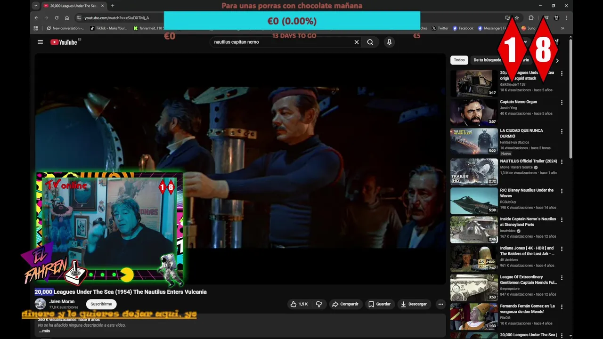Click the FantasiFun Studios channel name

(x=514, y=142)
